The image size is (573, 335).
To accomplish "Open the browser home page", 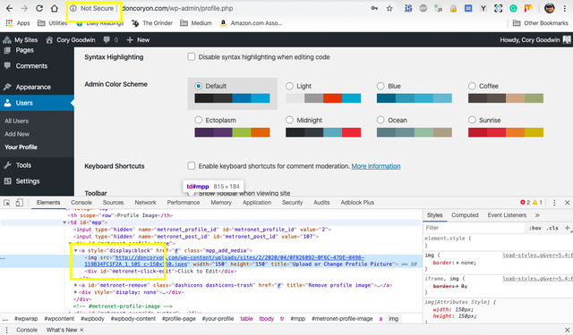I will (x=54, y=8).
